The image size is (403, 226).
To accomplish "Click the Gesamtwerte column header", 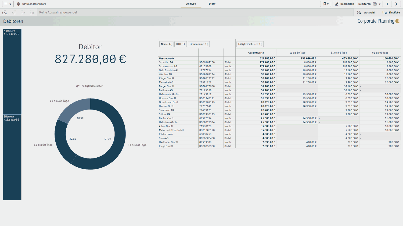I will [x=256, y=53].
